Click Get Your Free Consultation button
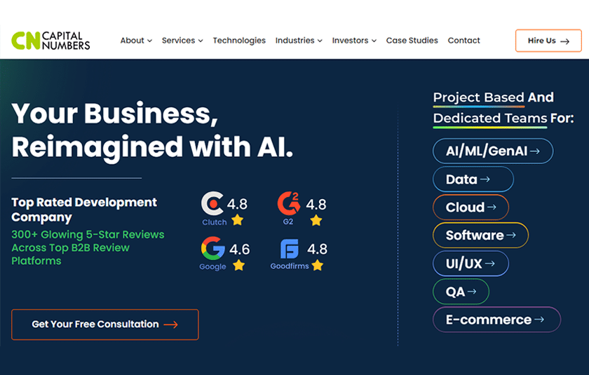589x375 pixels. tap(104, 325)
